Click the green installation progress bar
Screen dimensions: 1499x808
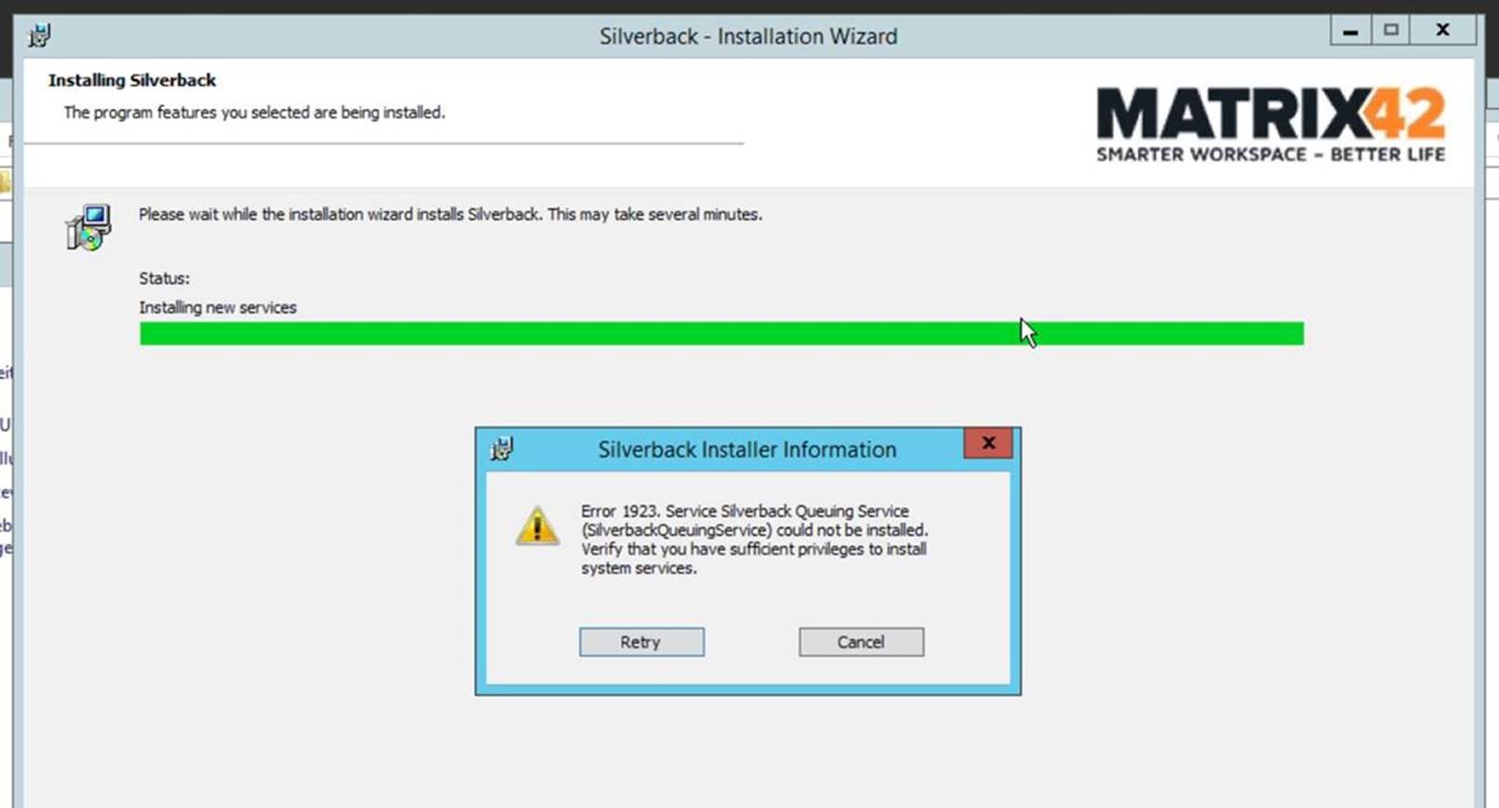[722, 333]
